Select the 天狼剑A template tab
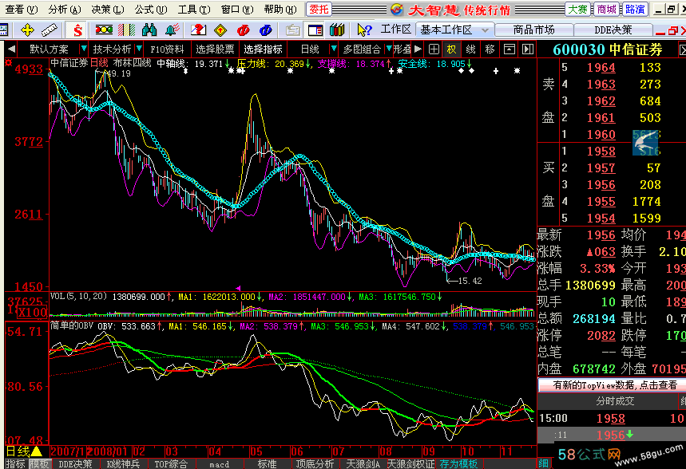Image resolution: width=686 pixels, height=469 pixels. point(363,463)
